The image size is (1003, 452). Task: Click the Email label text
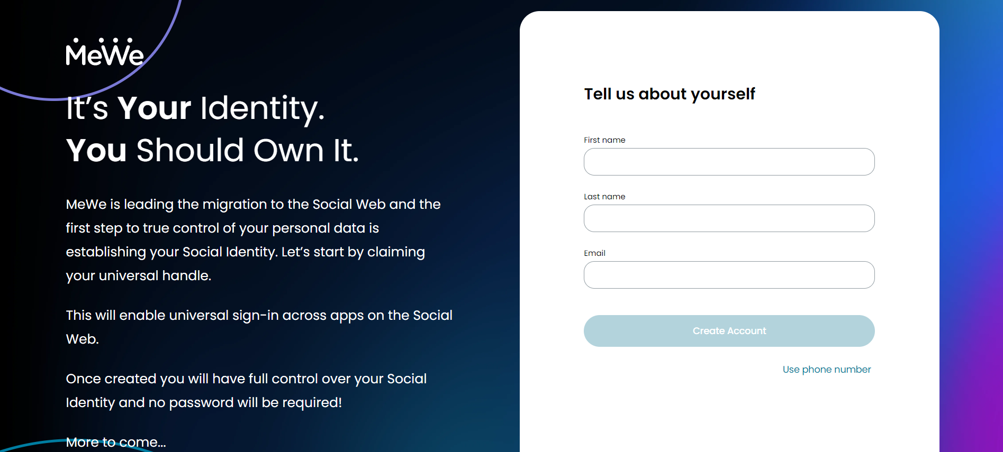tap(594, 253)
